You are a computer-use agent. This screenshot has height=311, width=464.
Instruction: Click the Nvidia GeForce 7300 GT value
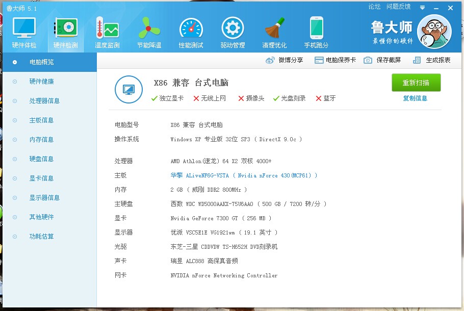click(x=221, y=218)
